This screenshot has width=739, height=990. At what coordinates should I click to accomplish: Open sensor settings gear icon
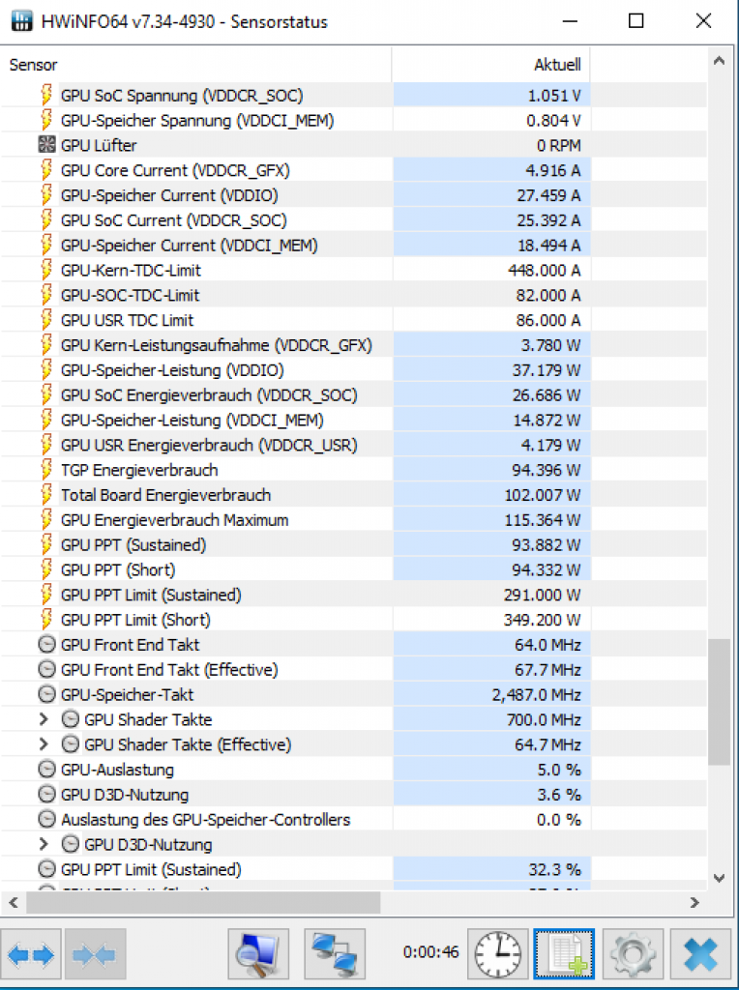click(633, 954)
